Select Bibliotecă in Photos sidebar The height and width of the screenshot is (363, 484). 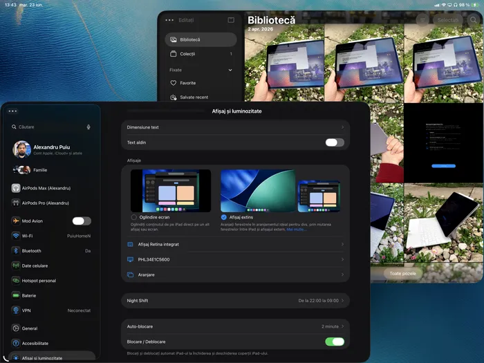pyautogui.click(x=201, y=39)
